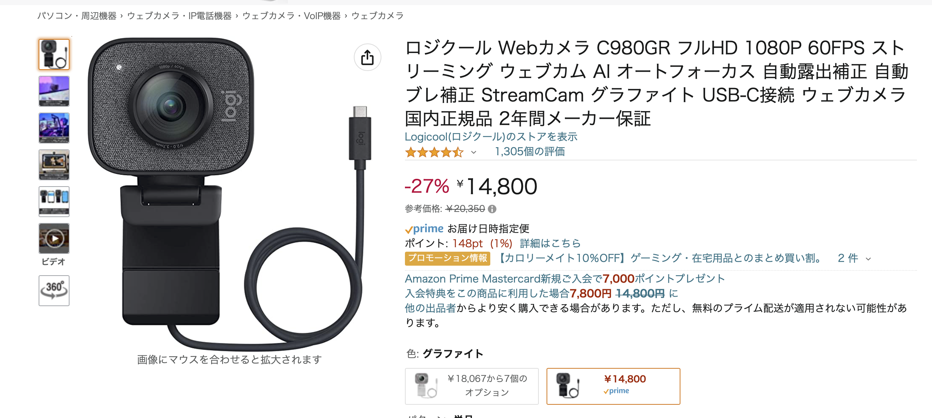The image size is (932, 418).
Task: Open the 1,305個の評価 reviews link
Action: tap(530, 152)
